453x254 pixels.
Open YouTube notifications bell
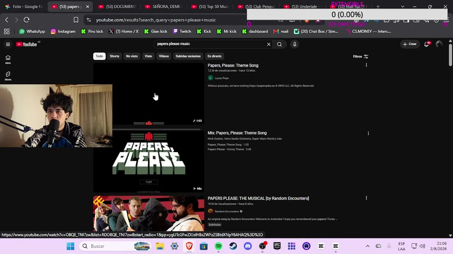[x=427, y=44]
